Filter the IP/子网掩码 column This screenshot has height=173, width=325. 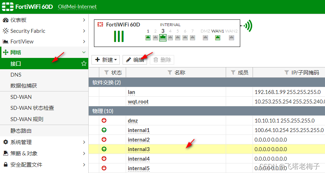286,72
